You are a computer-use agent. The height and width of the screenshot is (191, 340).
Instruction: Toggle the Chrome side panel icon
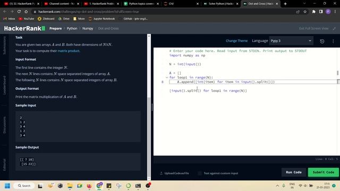point(321,12)
